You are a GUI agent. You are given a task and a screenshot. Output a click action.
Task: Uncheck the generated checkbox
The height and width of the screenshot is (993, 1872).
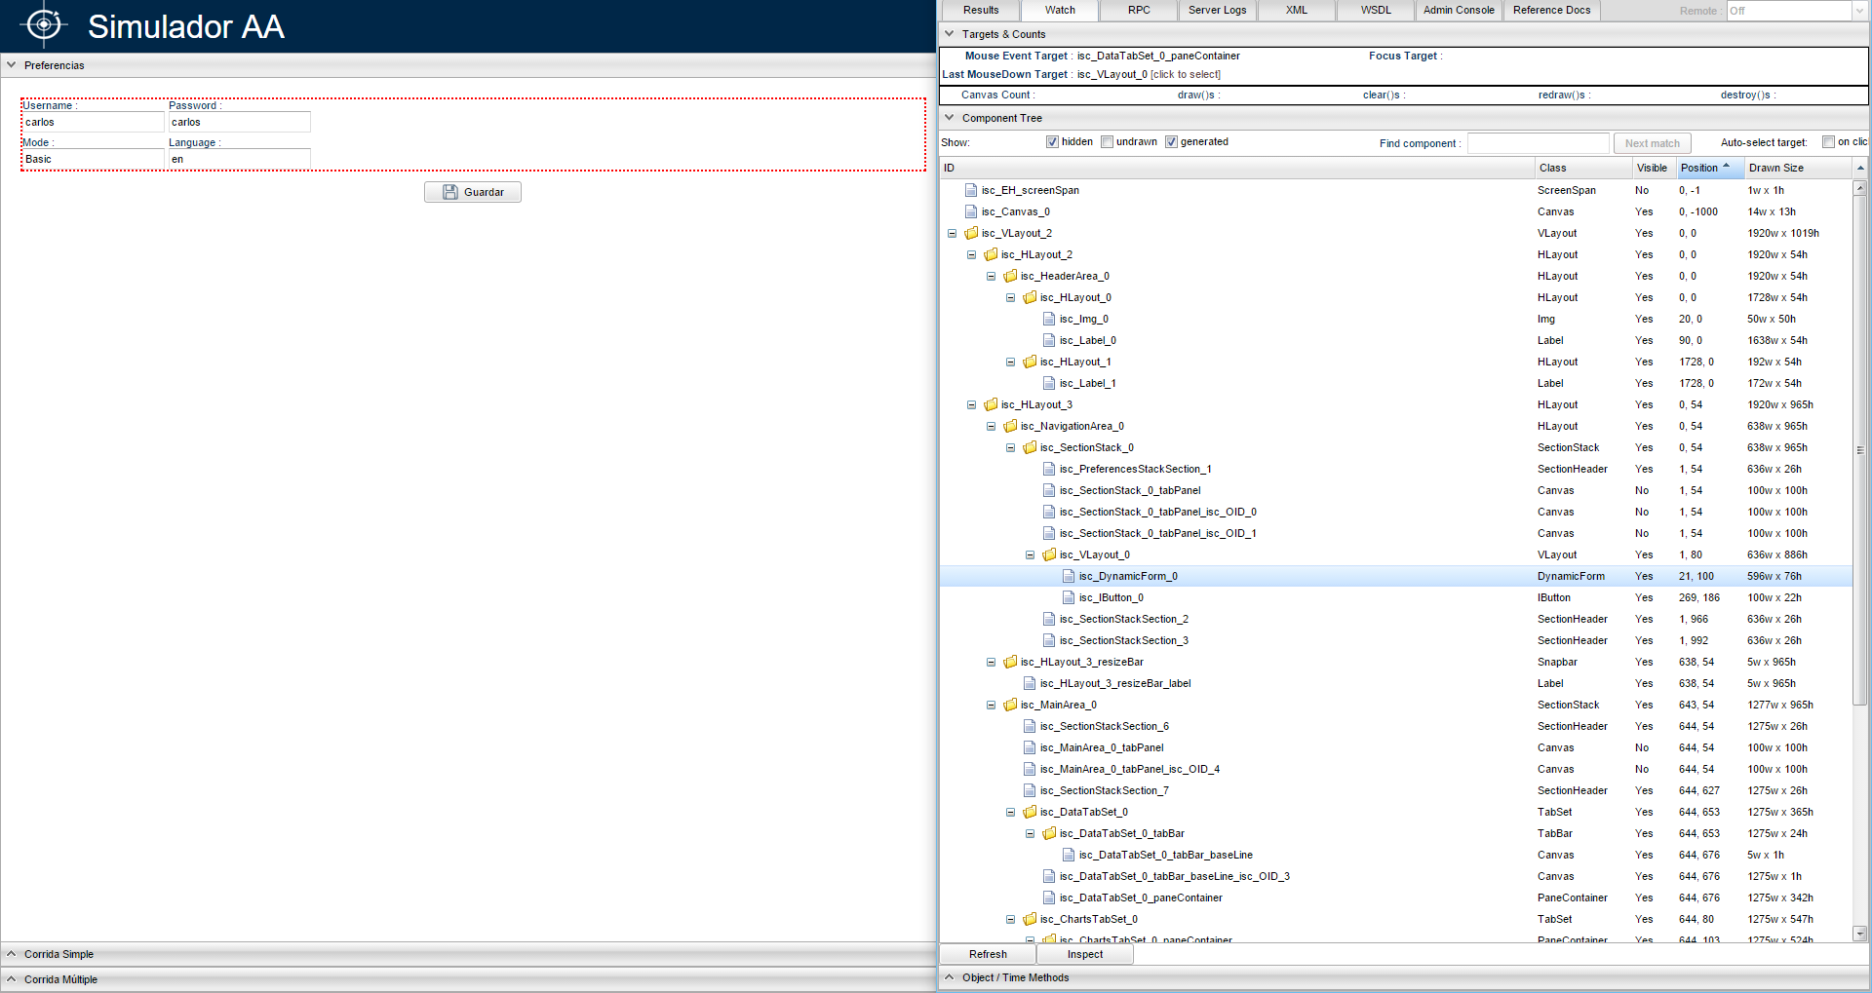[1171, 142]
